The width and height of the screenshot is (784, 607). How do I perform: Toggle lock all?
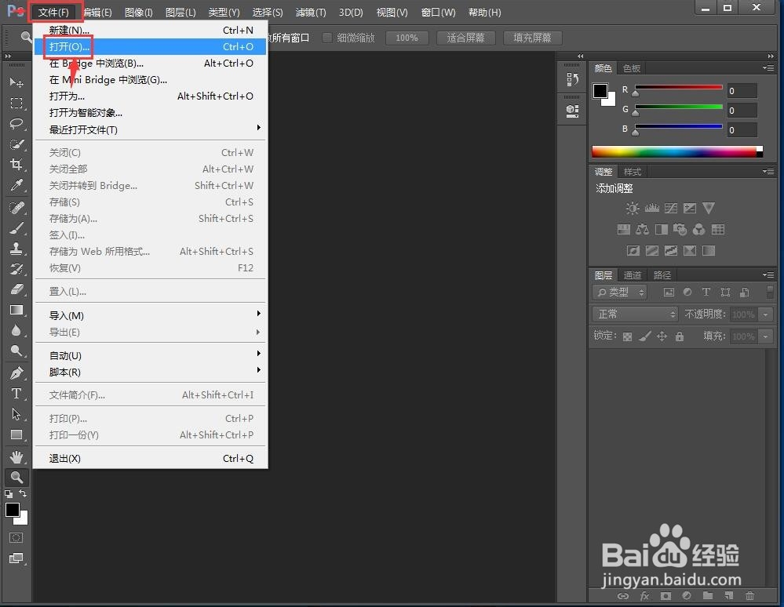679,336
